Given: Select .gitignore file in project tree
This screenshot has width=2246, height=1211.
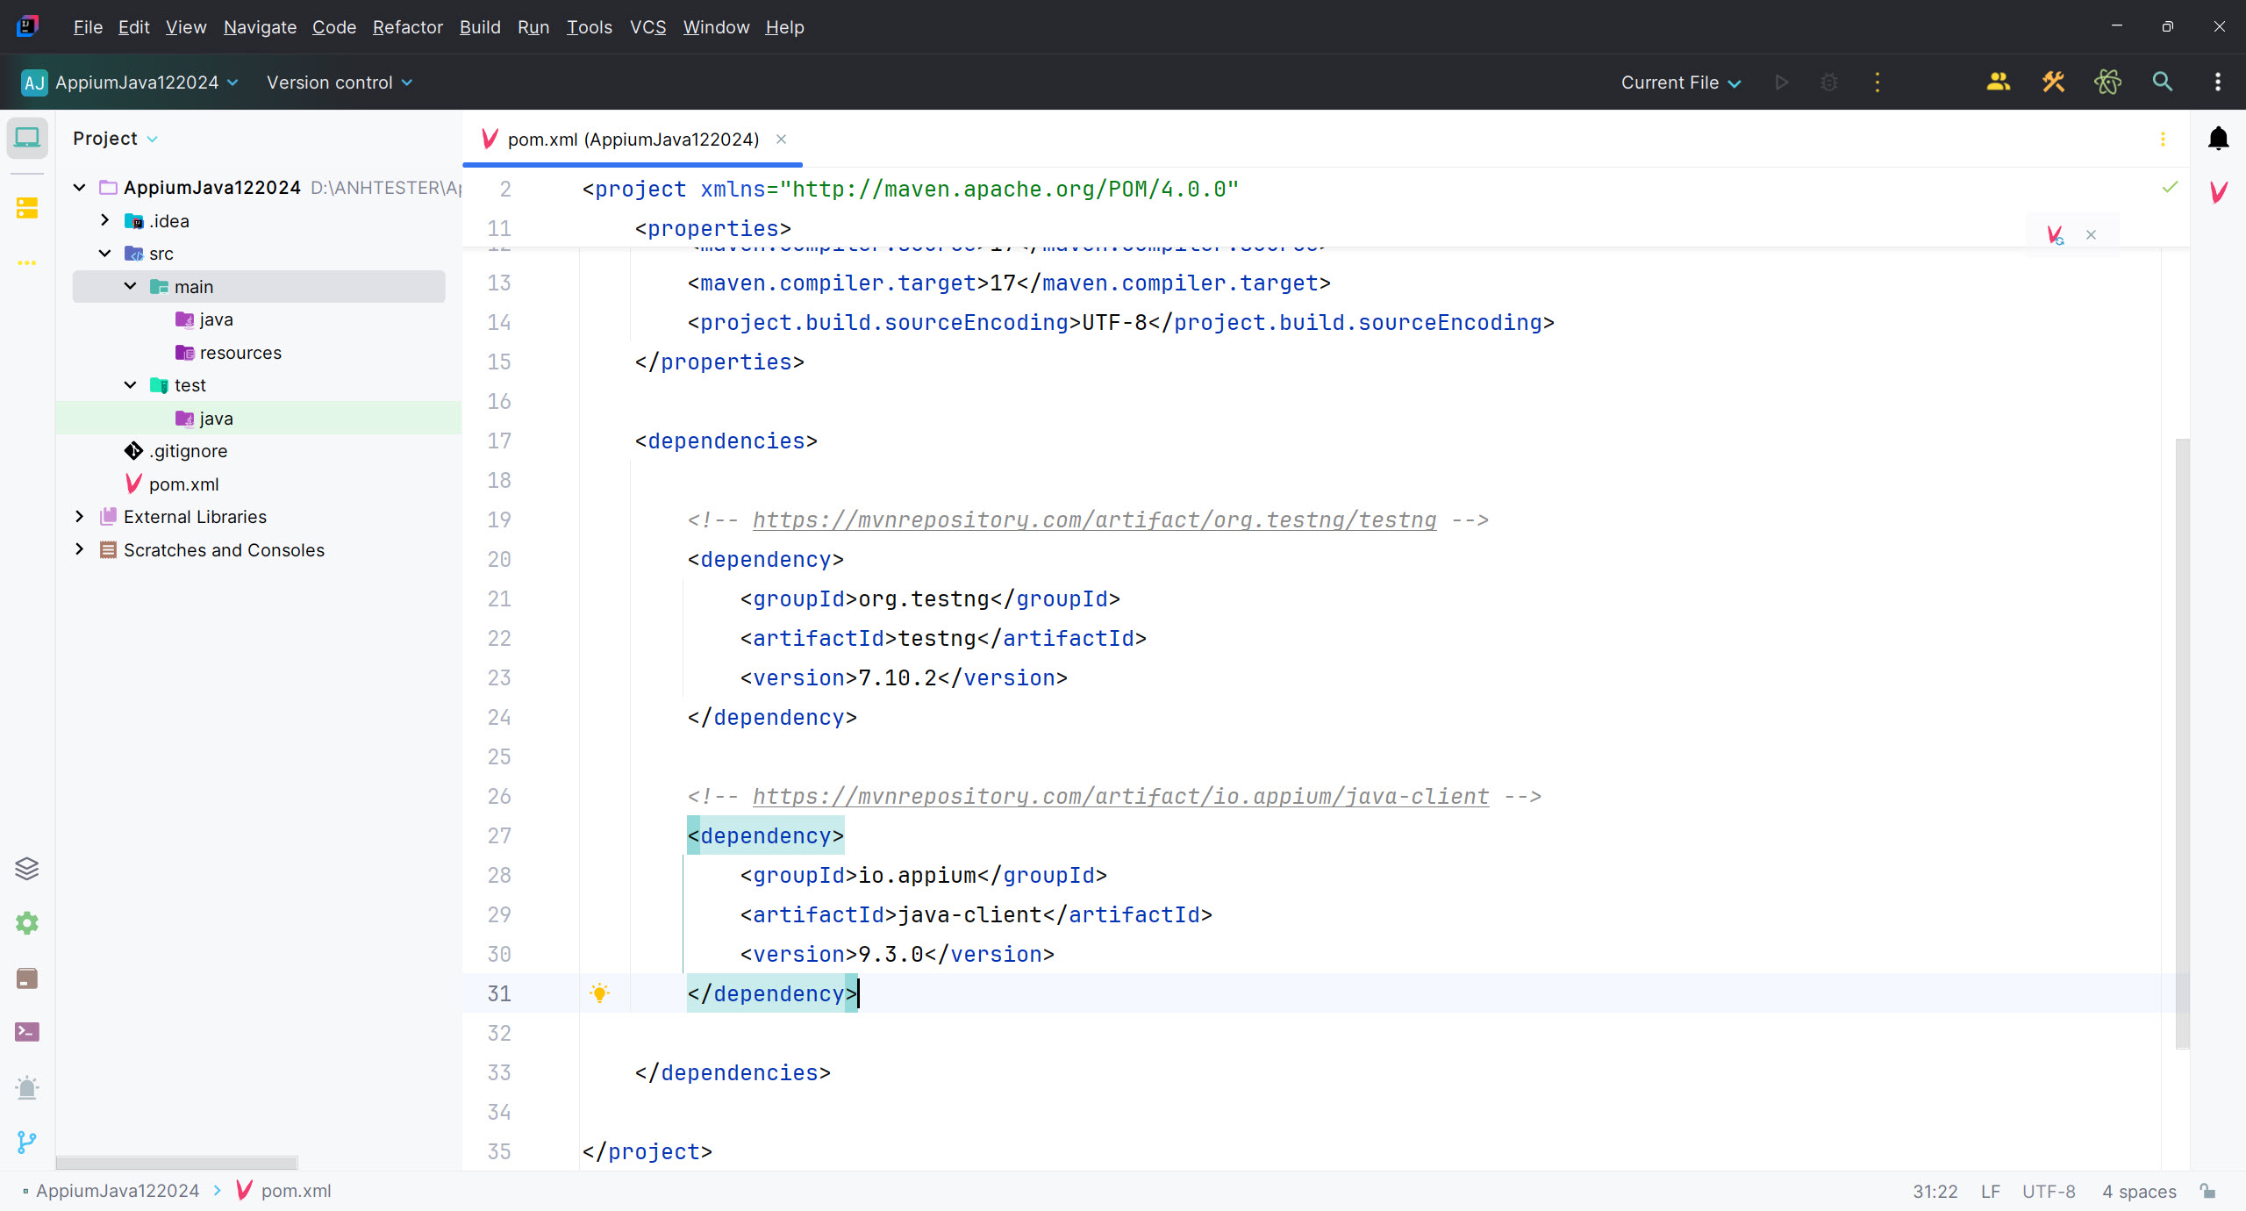Looking at the screenshot, I should (x=188, y=450).
